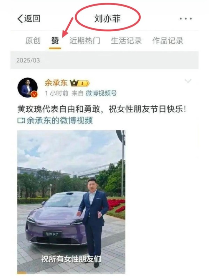Tap the video camera icon before 余承东的微博视频
Screen dimensions: 209x279
coord(21,121)
